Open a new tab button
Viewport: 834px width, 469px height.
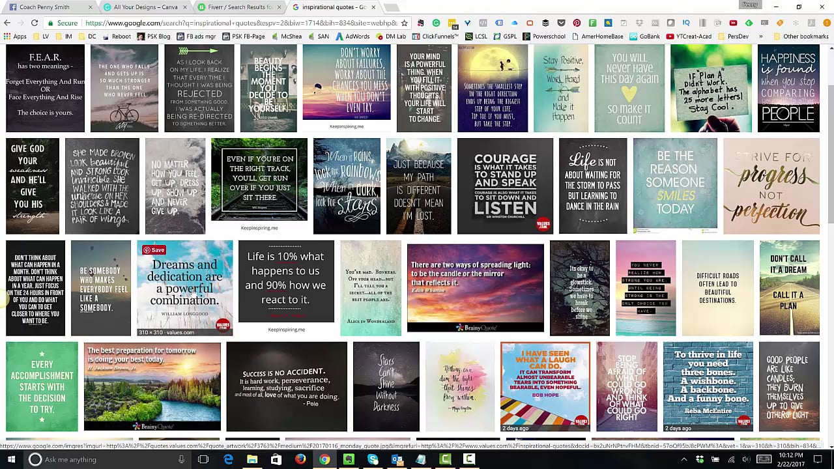[391, 8]
